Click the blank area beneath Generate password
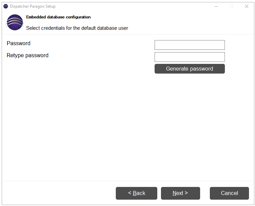 pos(190,114)
